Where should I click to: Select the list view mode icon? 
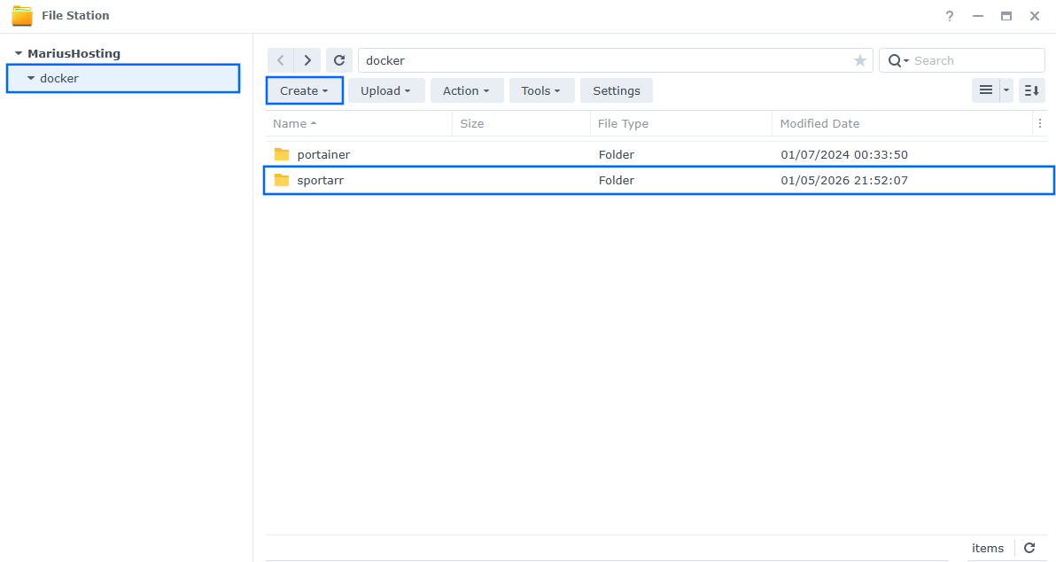click(x=986, y=90)
